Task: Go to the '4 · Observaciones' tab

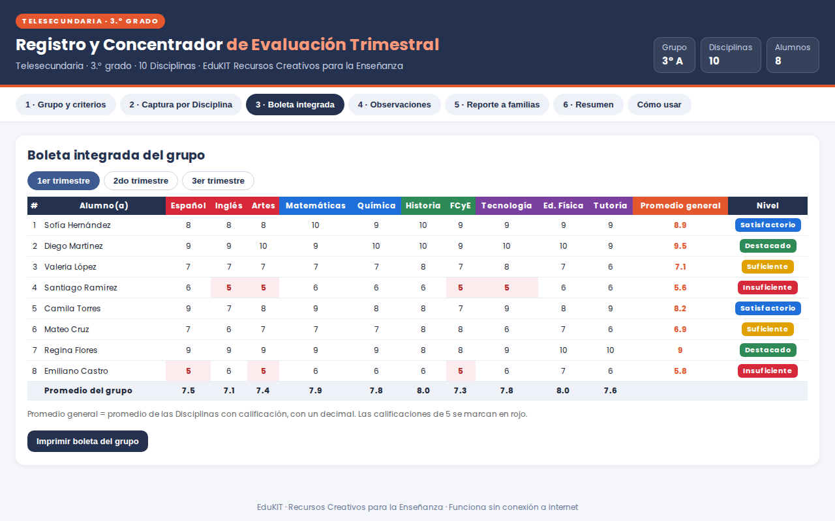Action: pos(395,105)
